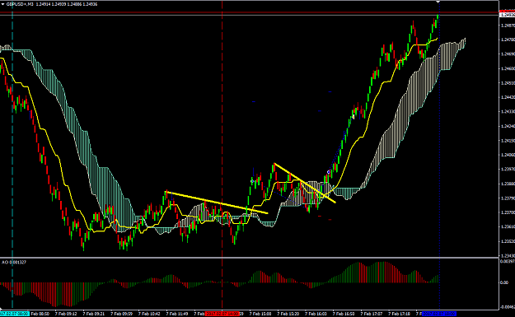Click the 7 Feb 11:49 time label
The image size is (515, 317).
pos(177,314)
